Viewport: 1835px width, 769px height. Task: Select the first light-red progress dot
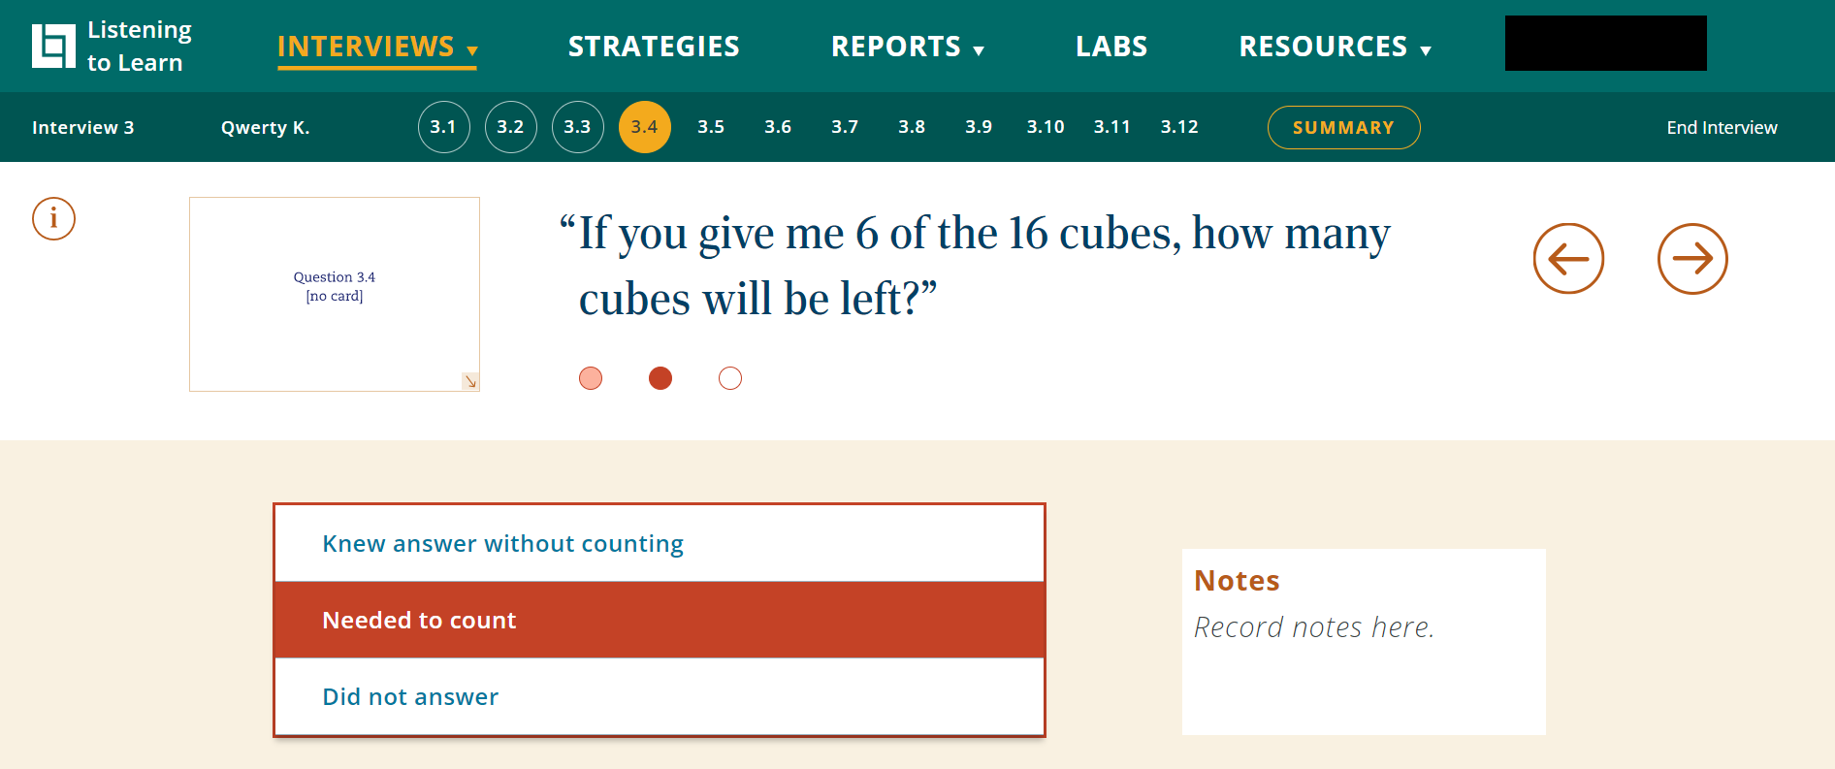point(591,378)
